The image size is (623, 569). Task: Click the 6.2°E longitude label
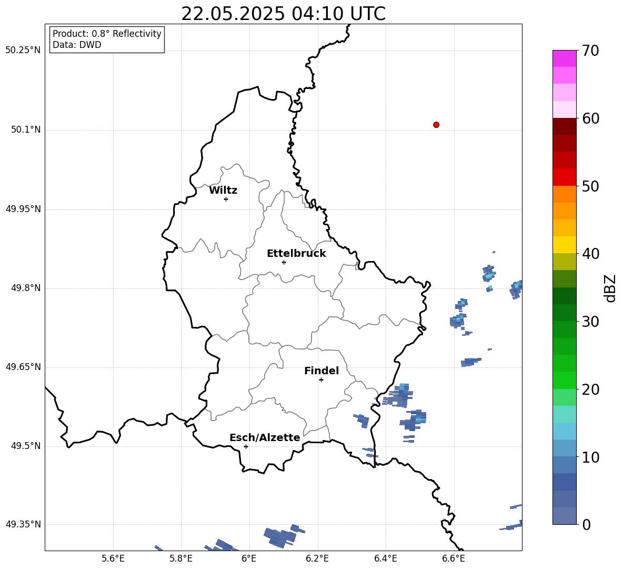(317, 558)
